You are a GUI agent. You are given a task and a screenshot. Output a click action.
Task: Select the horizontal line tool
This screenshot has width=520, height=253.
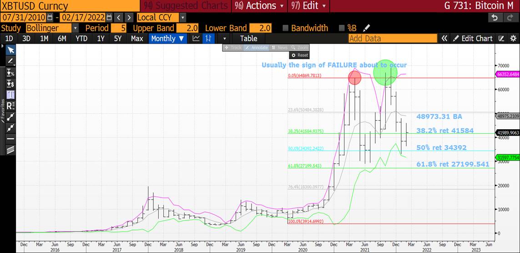[10, 139]
